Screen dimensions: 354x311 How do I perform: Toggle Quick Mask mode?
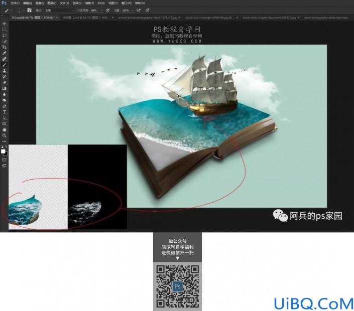coord(4,160)
